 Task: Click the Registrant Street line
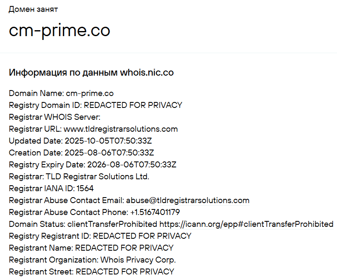click(91, 271)
